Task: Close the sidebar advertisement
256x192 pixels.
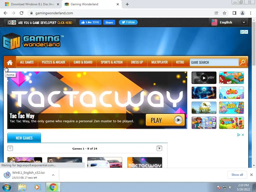Action: pos(243,135)
